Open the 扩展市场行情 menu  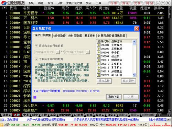[x=74, y=3]
